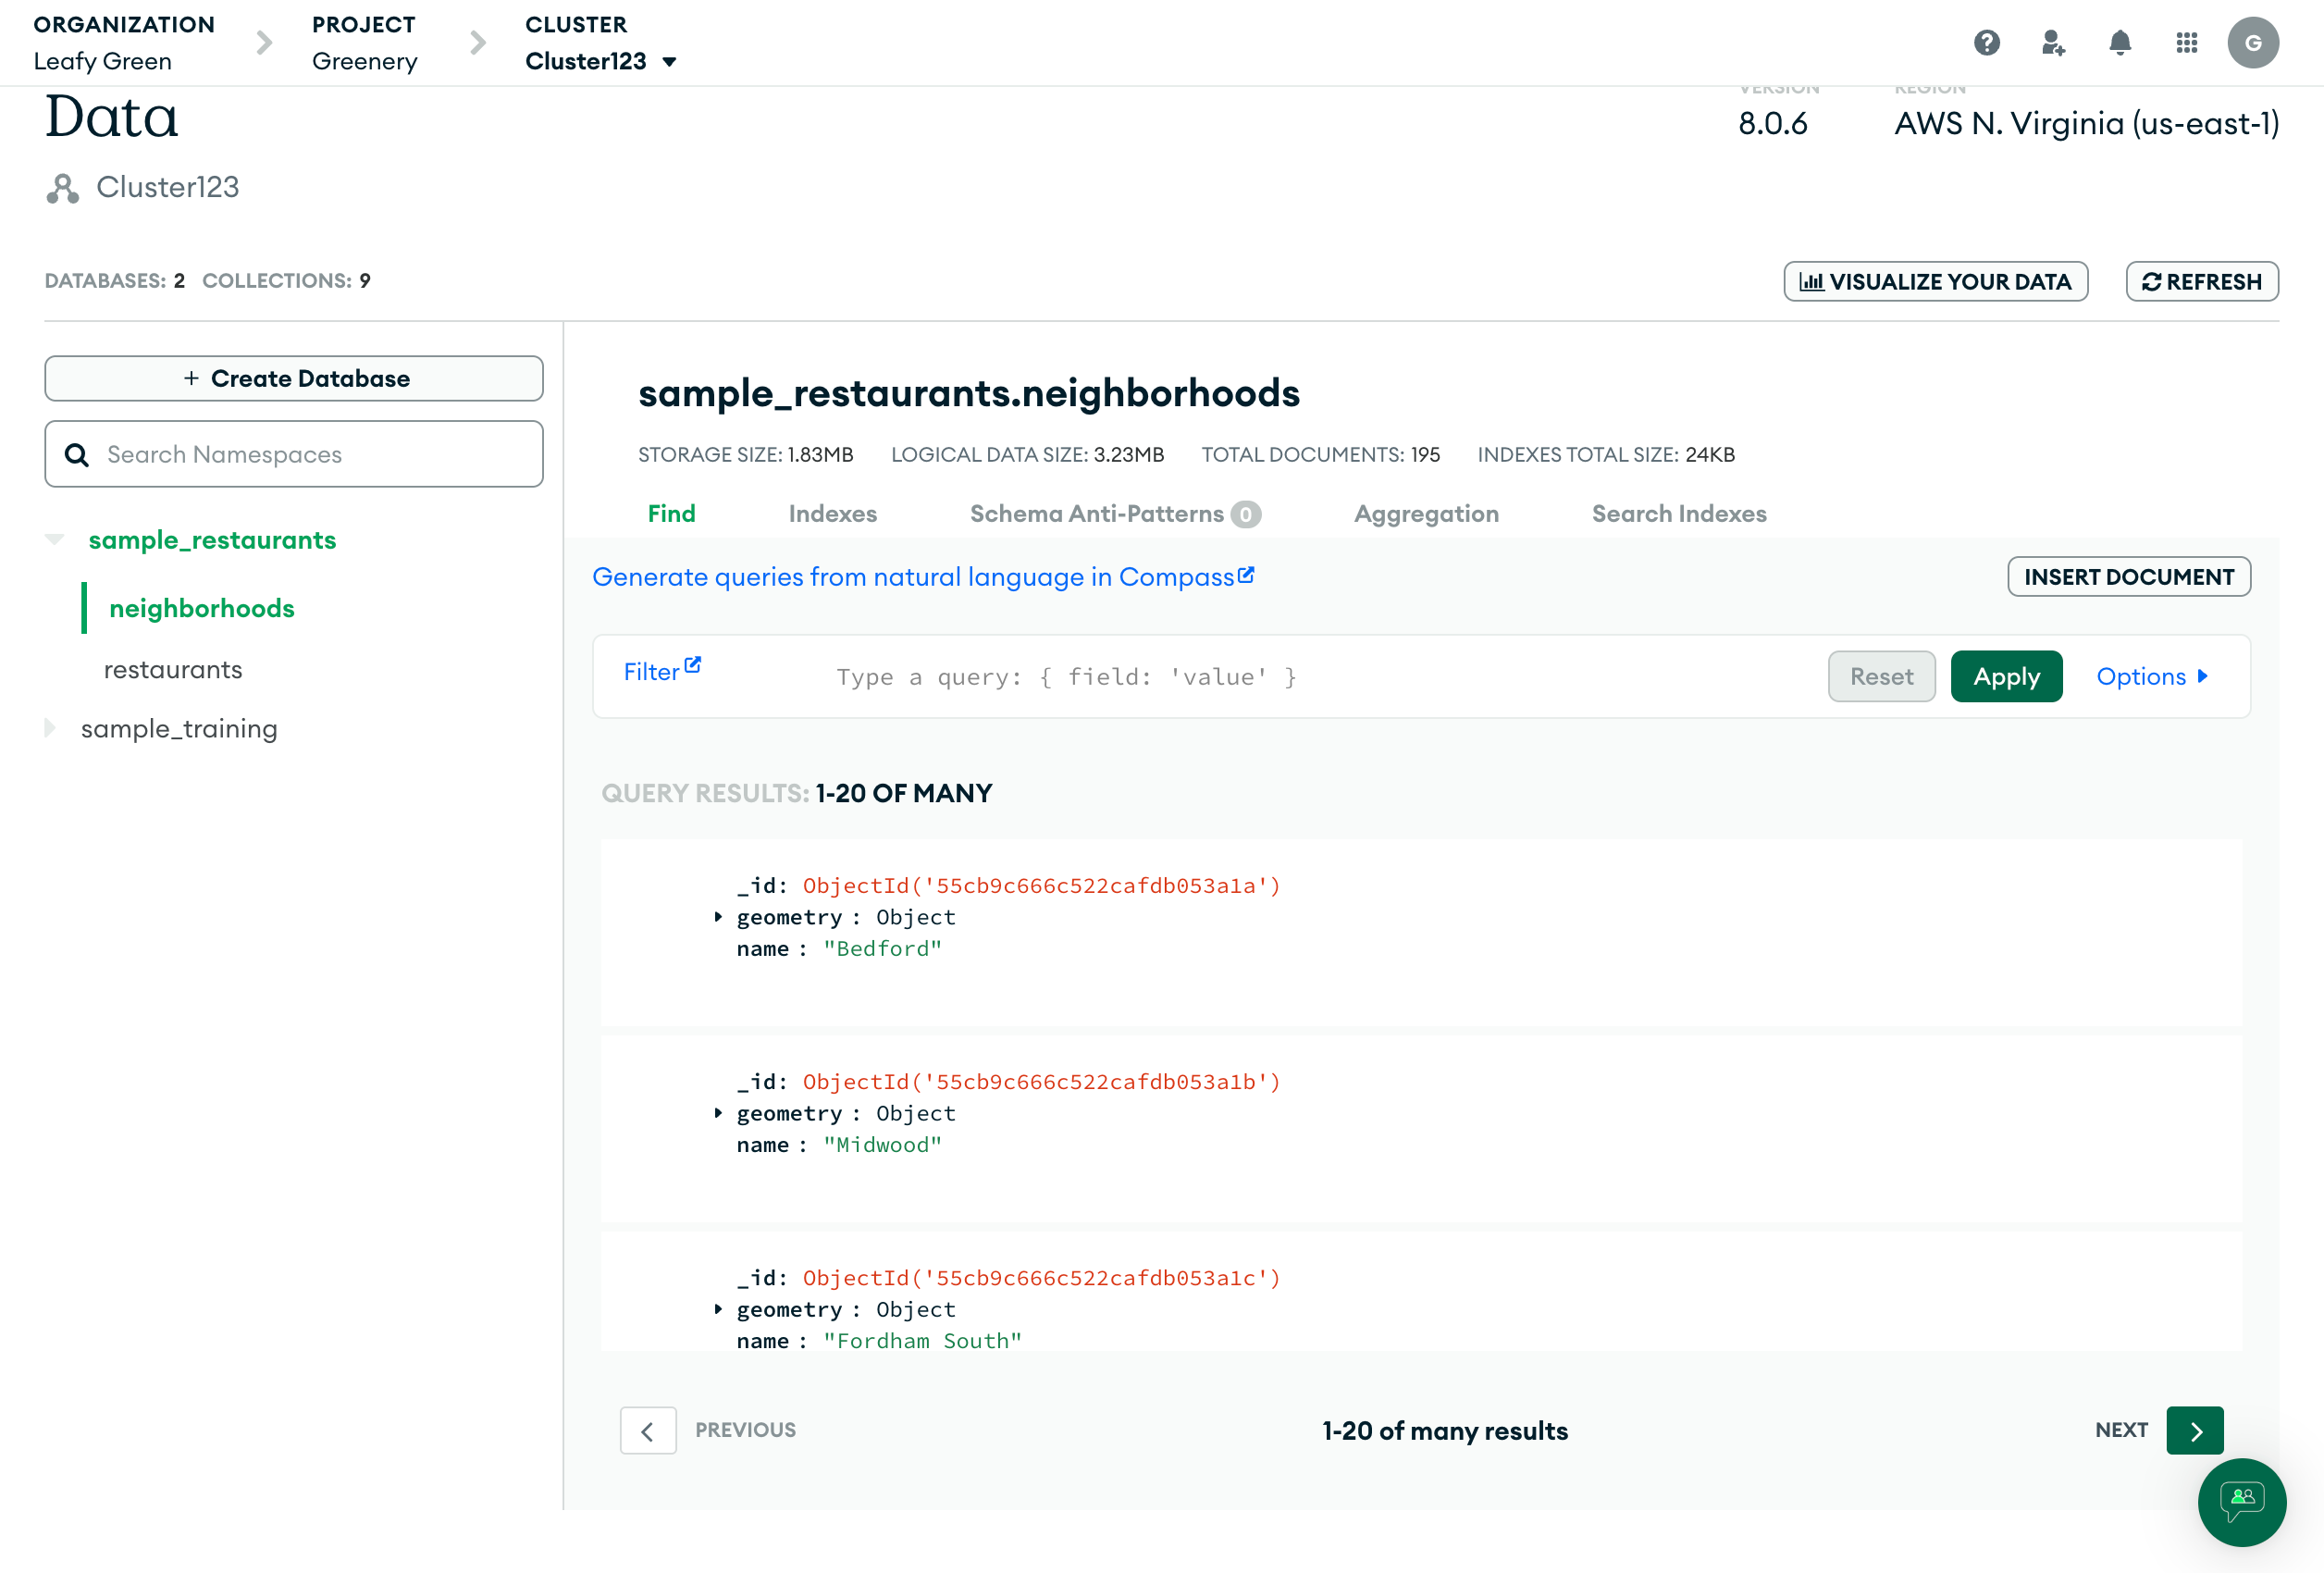2324x1573 pixels.
Task: Open the notifications bell
Action: (x=2119, y=43)
